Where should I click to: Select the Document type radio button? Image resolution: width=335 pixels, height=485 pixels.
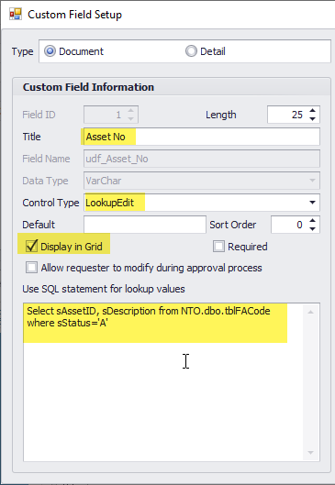50,51
